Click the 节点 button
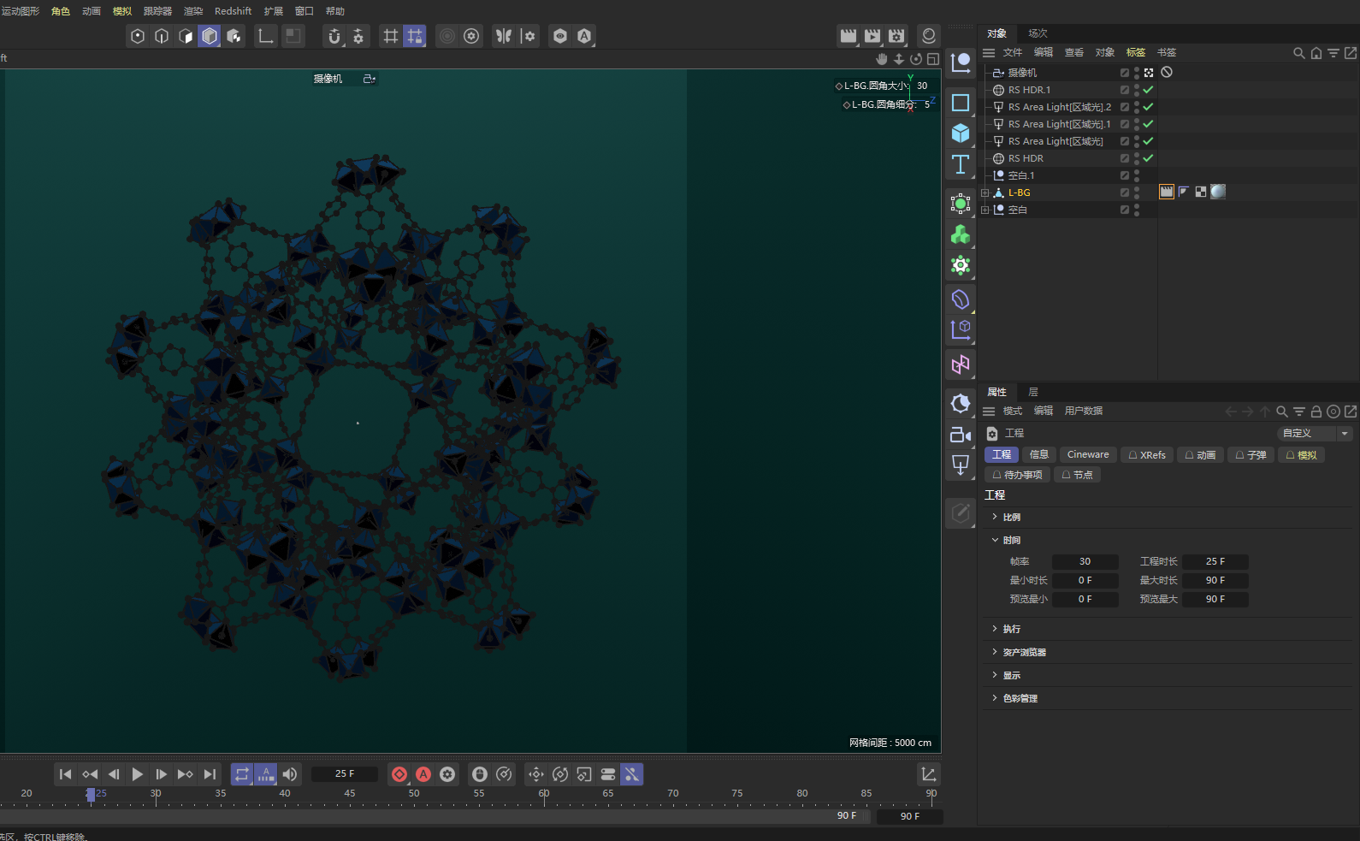This screenshot has height=841, width=1360. point(1077,475)
